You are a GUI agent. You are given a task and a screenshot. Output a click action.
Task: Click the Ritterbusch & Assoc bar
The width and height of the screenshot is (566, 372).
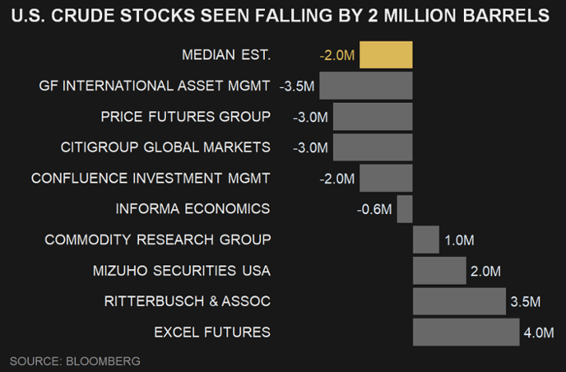pyautogui.click(x=459, y=301)
